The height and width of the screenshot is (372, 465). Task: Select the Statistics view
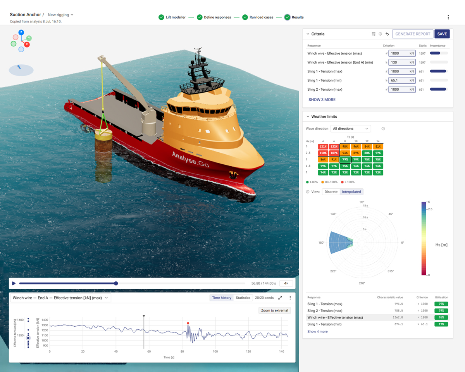point(243,298)
